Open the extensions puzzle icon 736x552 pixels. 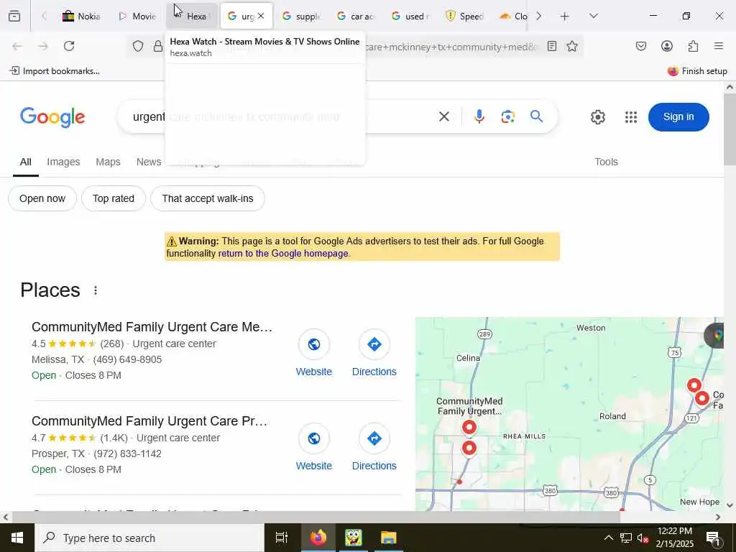pos(693,46)
